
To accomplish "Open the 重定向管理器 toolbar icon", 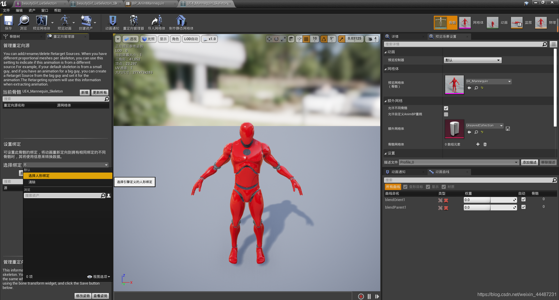I will pyautogui.click(x=134, y=23).
